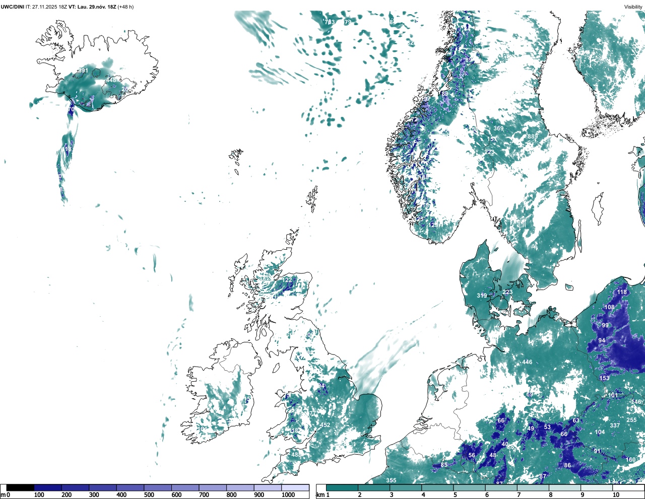Click the 355 value near the bottom edge
The image size is (645, 499).
pos(391,480)
